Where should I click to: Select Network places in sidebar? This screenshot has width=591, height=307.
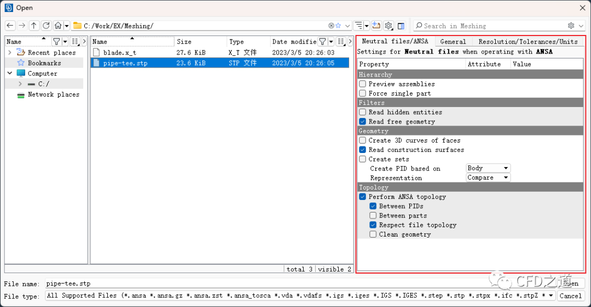54,95
